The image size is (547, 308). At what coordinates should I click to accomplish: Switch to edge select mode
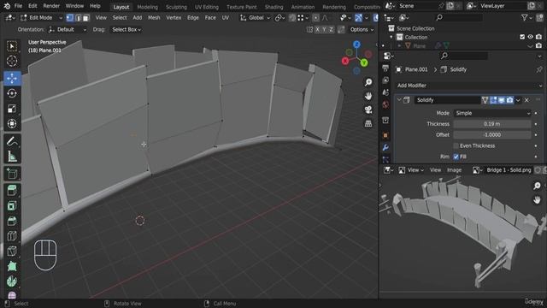(x=78, y=17)
